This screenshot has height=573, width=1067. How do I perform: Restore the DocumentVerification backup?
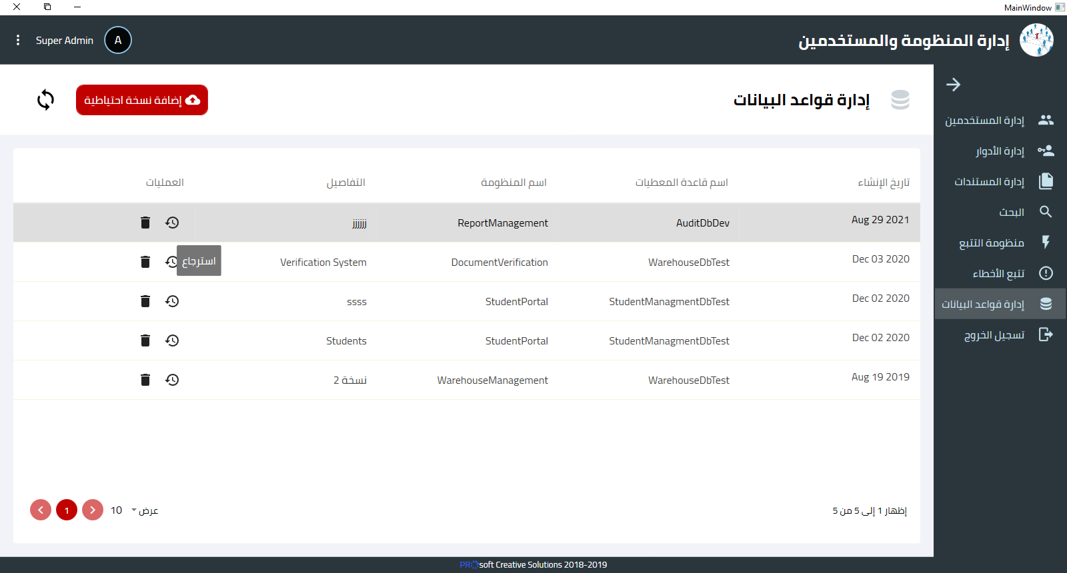[171, 262]
